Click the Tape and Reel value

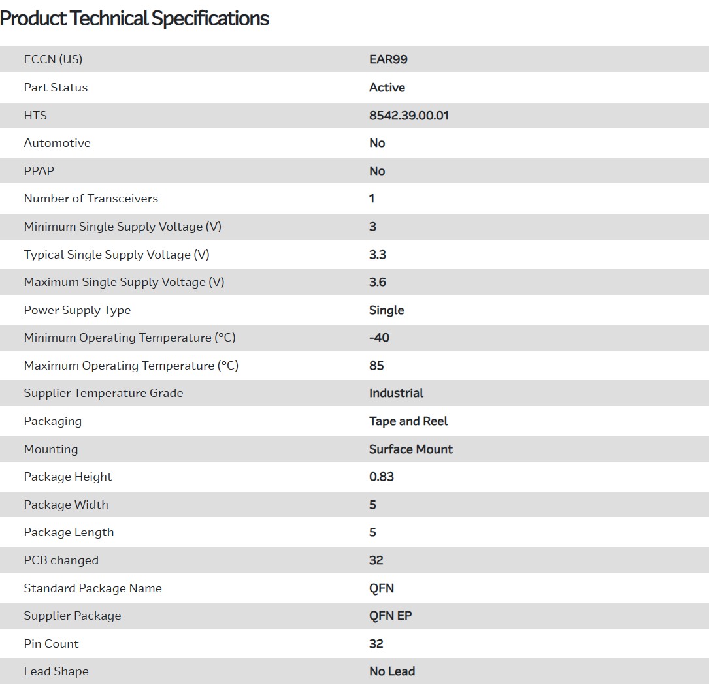[408, 421]
